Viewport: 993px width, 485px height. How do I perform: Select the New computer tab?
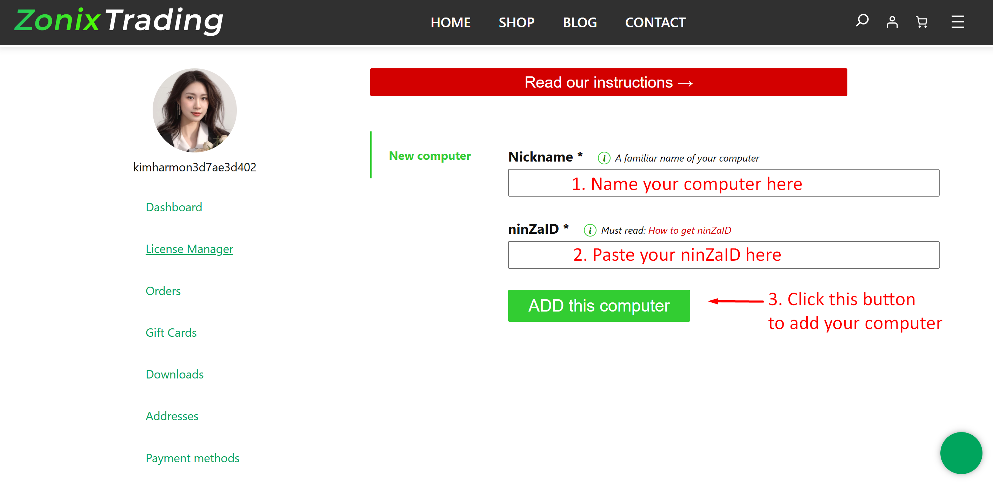pos(430,156)
